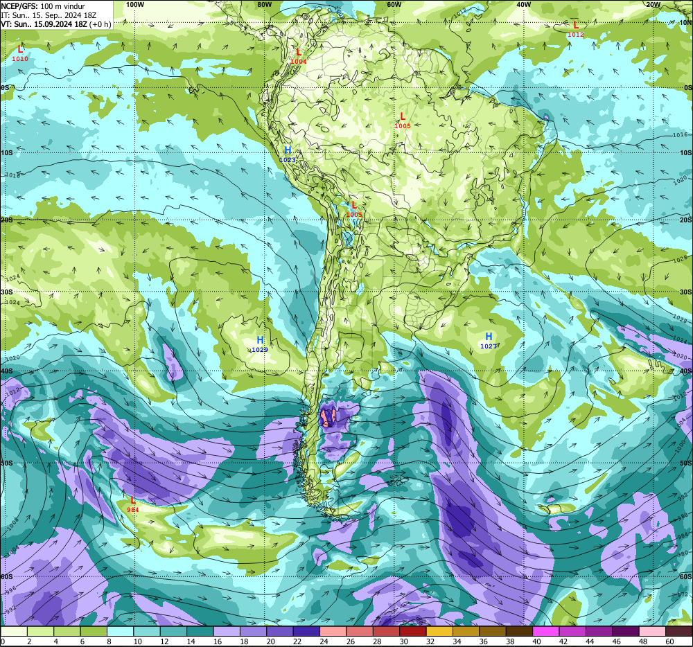Viewport: 693px width, 647px height.
Task: Pick the dark green 6–8 legend swatch
Action: click(x=94, y=631)
